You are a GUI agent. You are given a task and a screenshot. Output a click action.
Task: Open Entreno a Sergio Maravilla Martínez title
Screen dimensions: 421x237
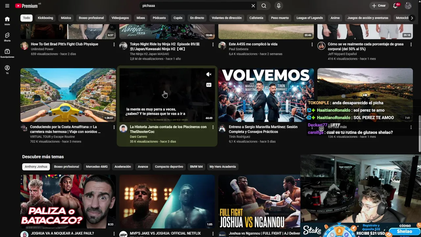(263, 129)
